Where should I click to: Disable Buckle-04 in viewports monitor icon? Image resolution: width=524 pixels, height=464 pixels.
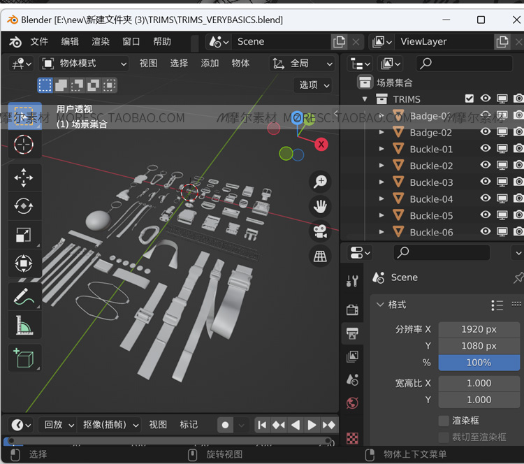click(x=502, y=198)
